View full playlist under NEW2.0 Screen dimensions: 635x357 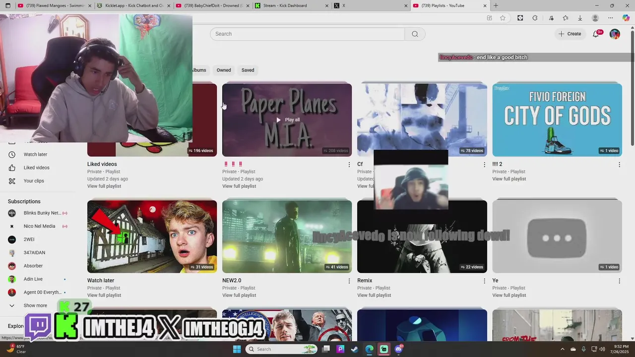(x=239, y=296)
